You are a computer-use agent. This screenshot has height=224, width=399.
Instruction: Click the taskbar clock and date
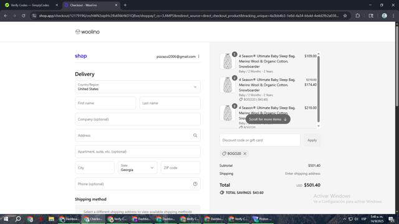coord(377,219)
